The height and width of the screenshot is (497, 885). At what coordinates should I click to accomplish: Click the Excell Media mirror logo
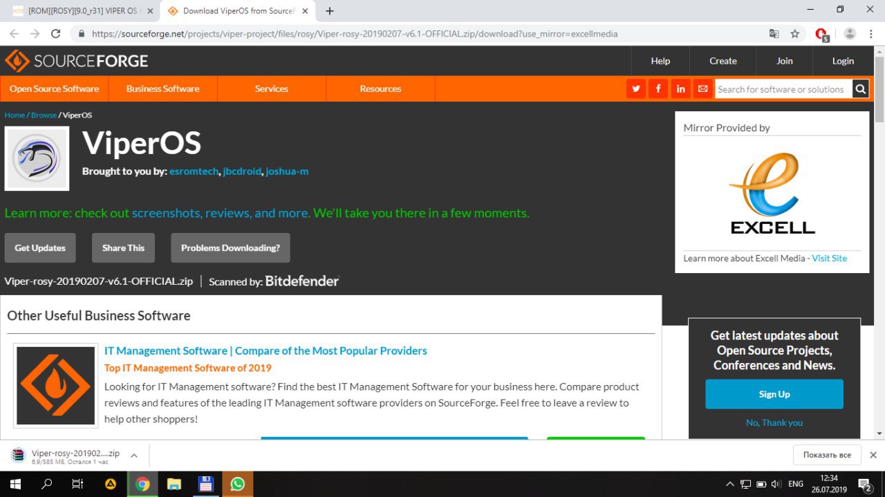pos(772,193)
